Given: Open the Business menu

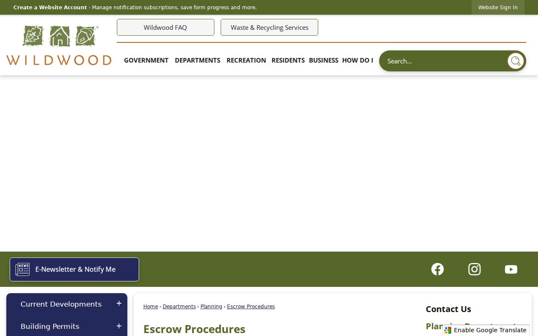Looking at the screenshot, I should (x=324, y=60).
